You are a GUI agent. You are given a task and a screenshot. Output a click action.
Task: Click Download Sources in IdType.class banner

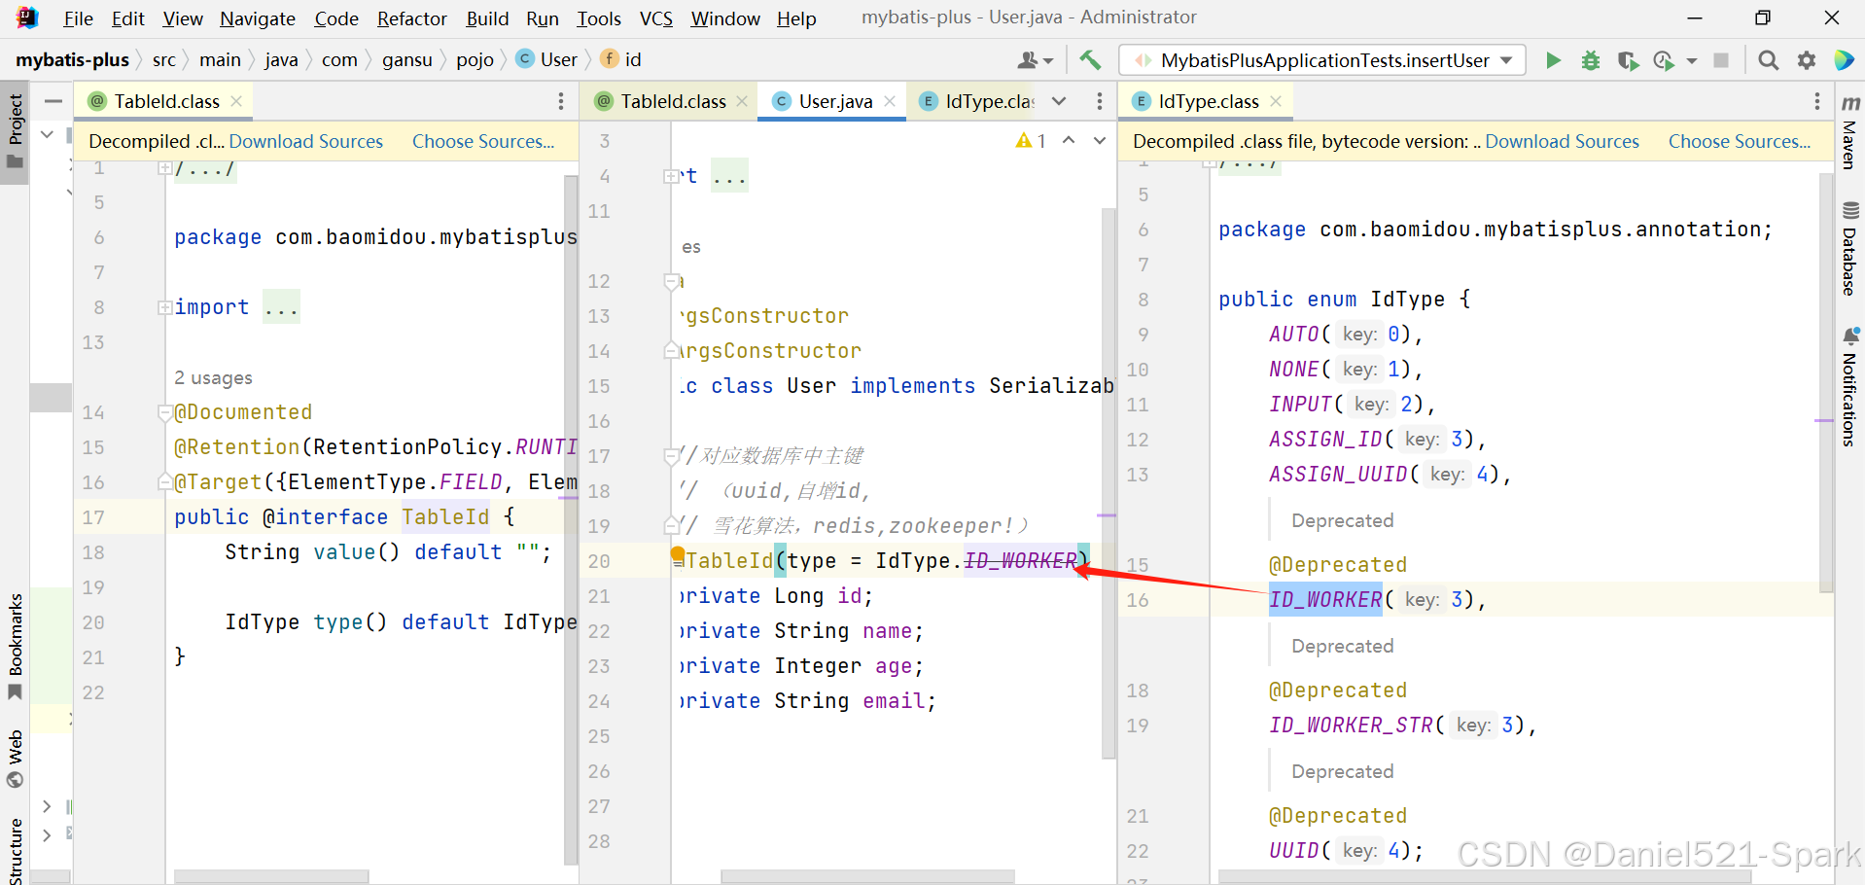tap(1562, 141)
